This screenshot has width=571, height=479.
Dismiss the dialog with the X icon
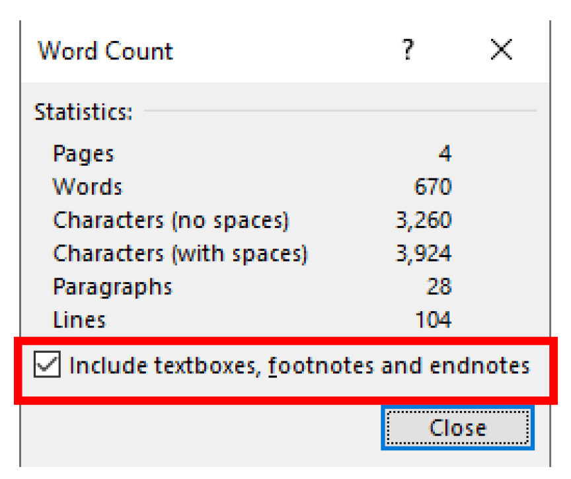tap(502, 50)
